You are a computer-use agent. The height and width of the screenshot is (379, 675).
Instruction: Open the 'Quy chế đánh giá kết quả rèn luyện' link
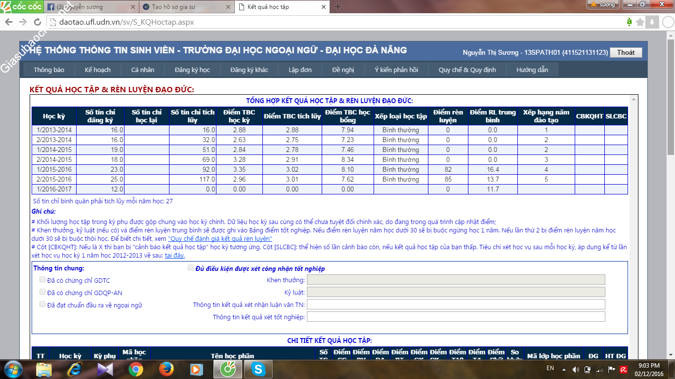(220, 238)
